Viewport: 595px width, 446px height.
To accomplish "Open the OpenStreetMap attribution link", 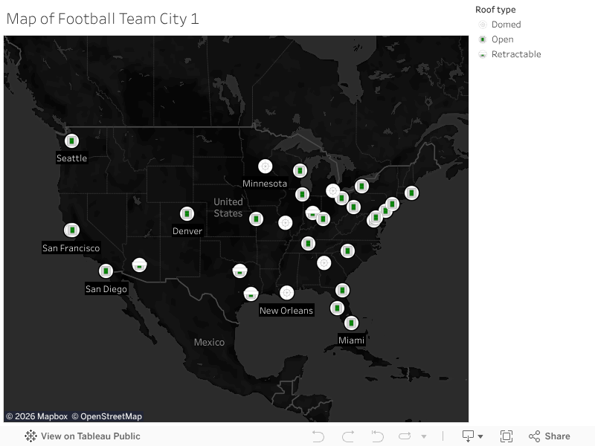I will click(106, 416).
